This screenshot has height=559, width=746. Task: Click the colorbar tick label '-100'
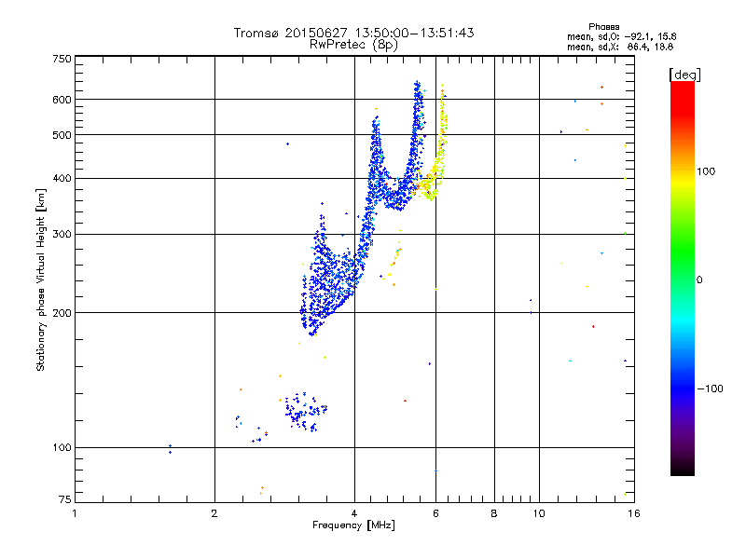[711, 389]
